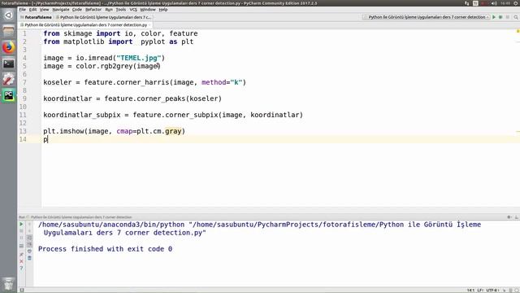Screen dimensions: 520x293
Task: Stop the process in the Run panel
Action: [x=21, y=231]
